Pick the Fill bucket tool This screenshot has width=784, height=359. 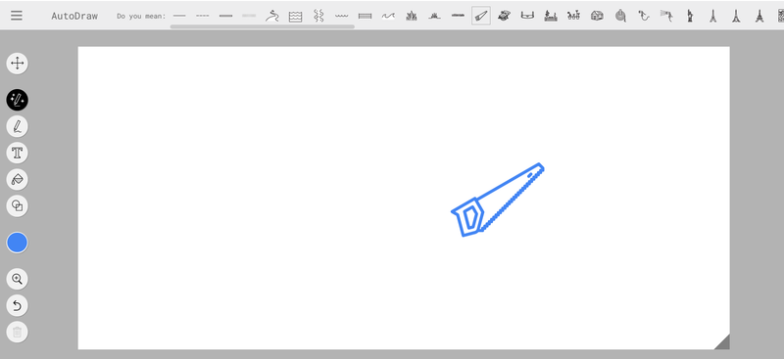tap(17, 179)
